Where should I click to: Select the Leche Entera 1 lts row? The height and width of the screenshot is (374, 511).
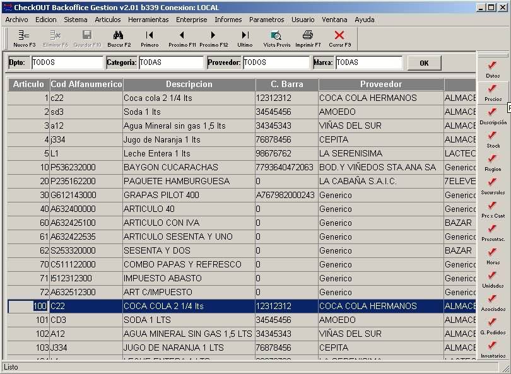click(242, 153)
